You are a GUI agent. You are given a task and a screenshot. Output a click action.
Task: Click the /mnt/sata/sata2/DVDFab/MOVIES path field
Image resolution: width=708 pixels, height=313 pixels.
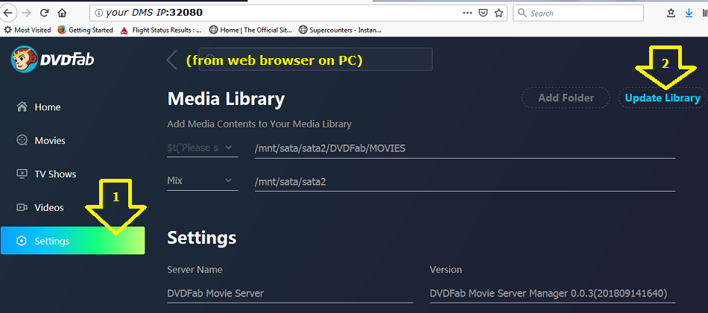465,148
